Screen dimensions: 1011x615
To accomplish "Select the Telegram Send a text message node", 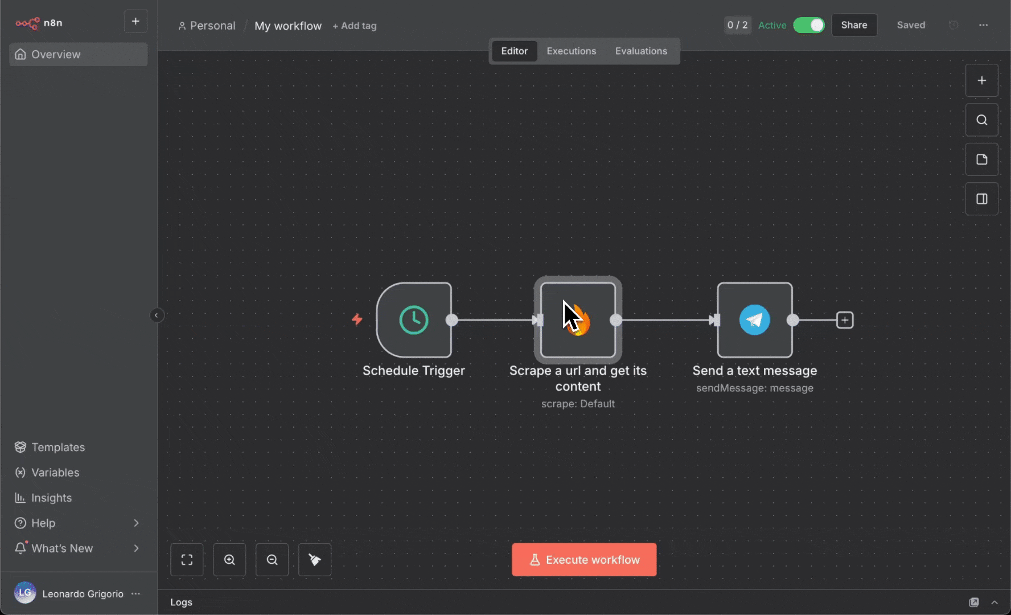I will 755,319.
